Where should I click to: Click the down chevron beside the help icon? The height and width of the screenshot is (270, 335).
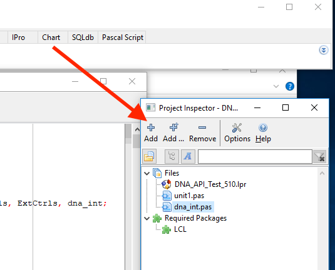(x=276, y=86)
